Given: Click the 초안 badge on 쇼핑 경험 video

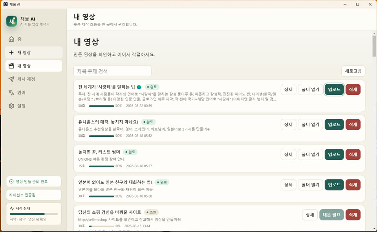Looking at the screenshot, I should pyautogui.click(x=152, y=212).
